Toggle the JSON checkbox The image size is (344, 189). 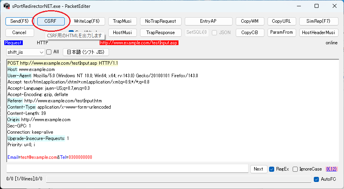click(215, 33)
